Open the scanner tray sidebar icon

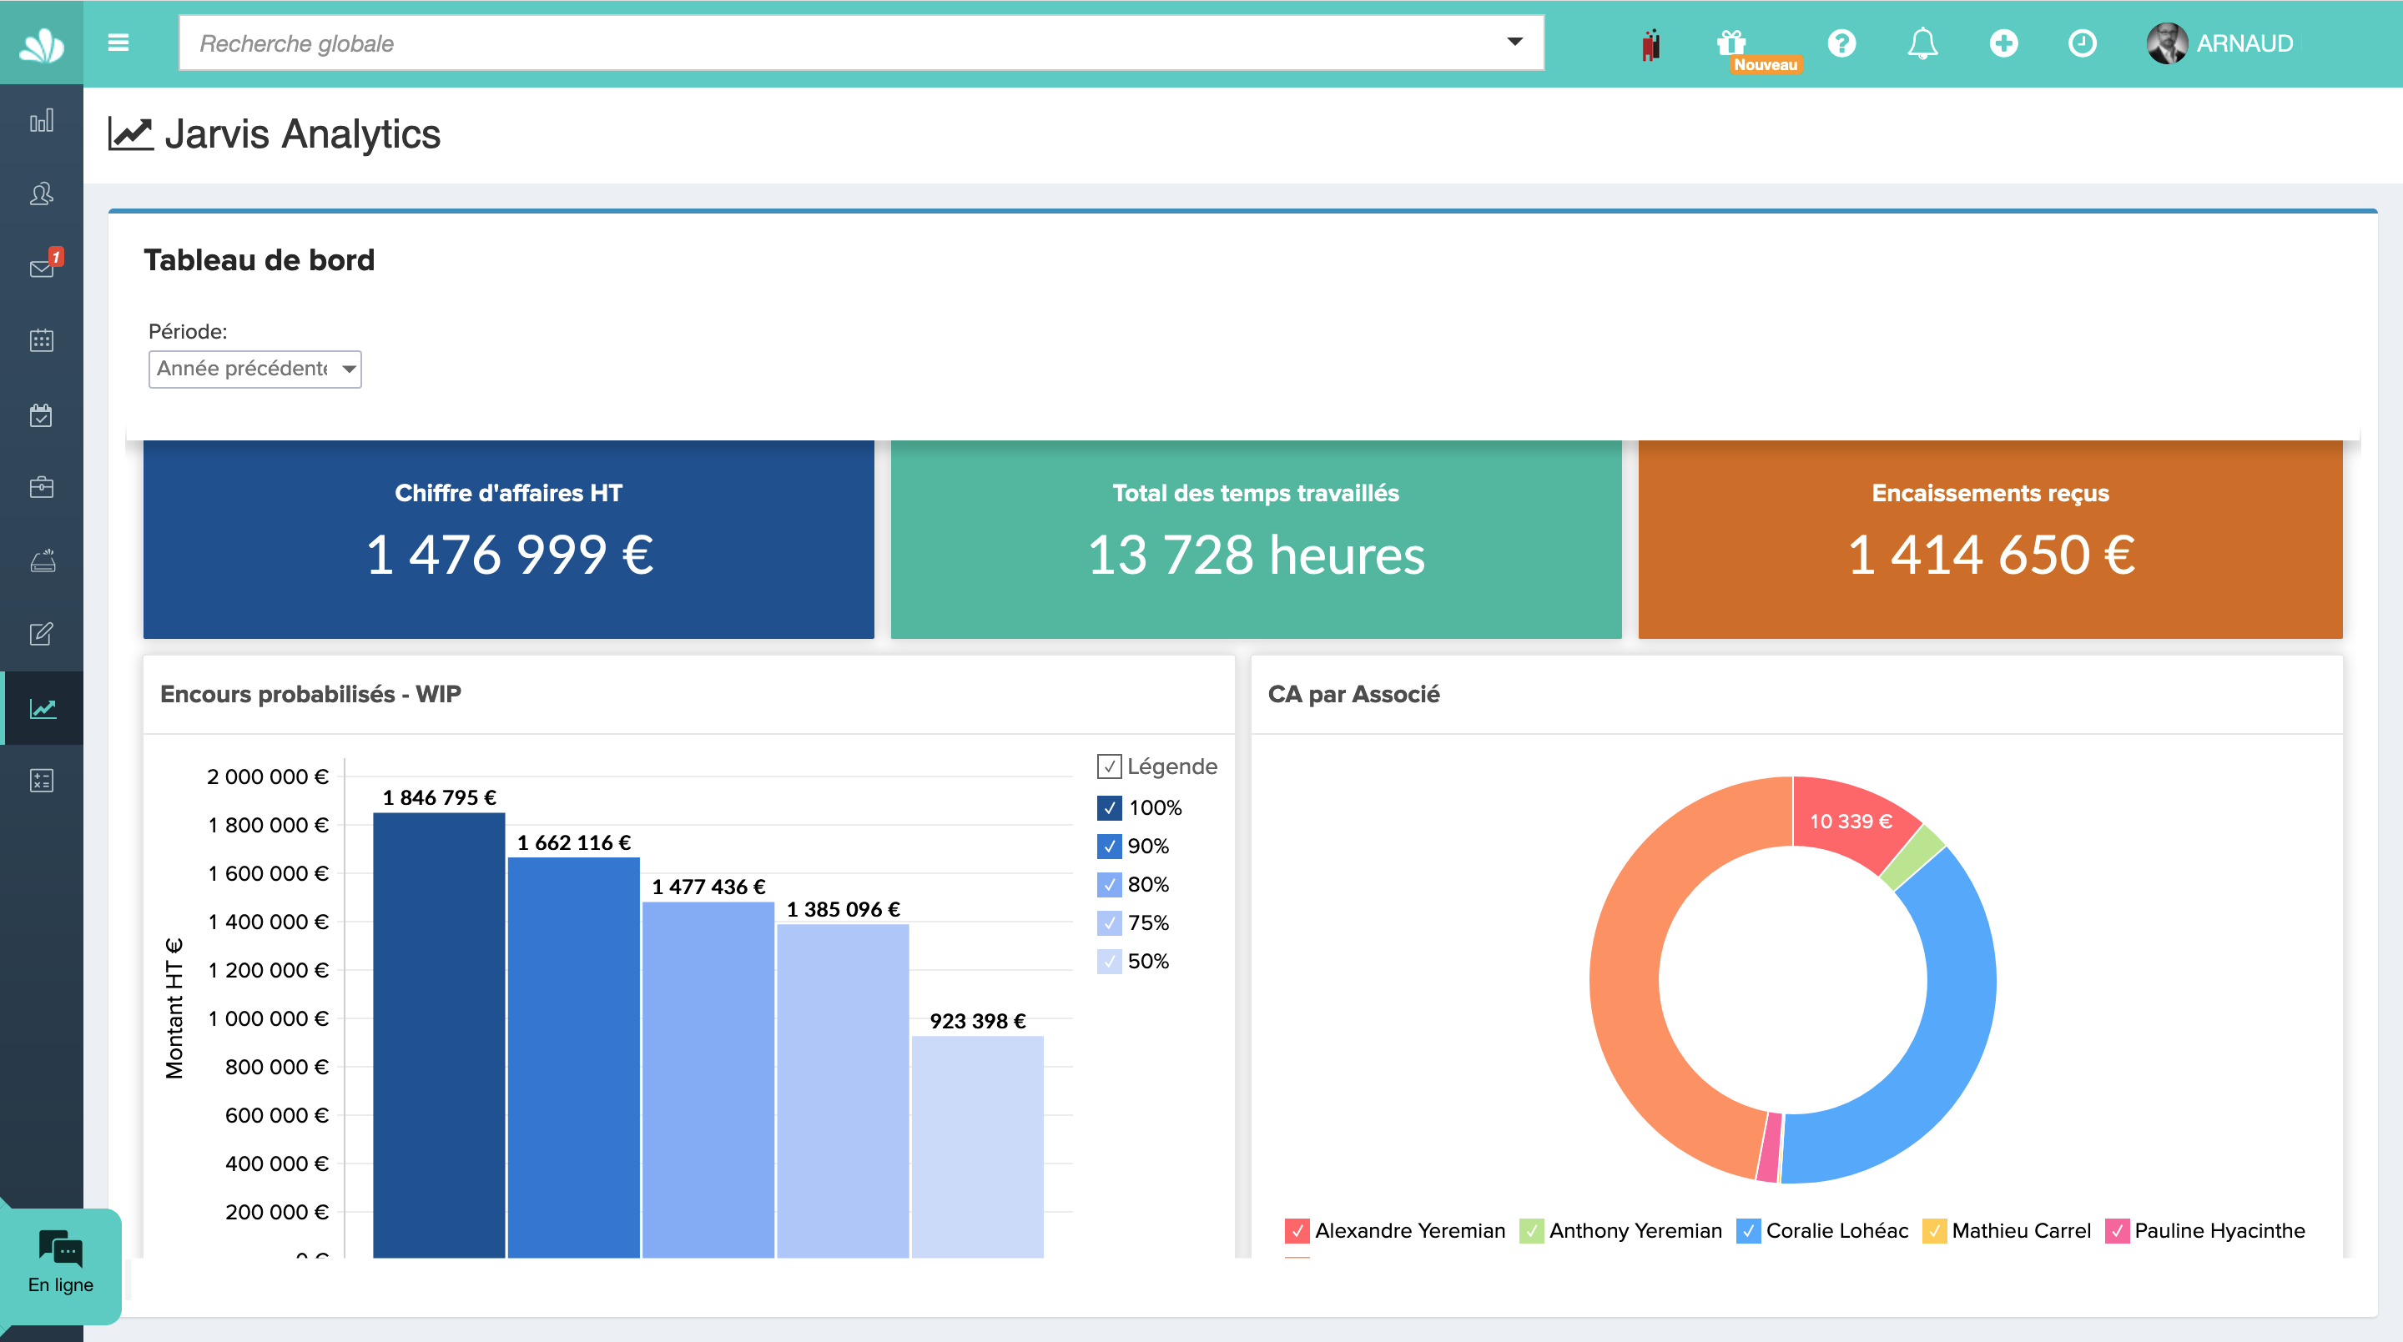pyautogui.click(x=41, y=560)
